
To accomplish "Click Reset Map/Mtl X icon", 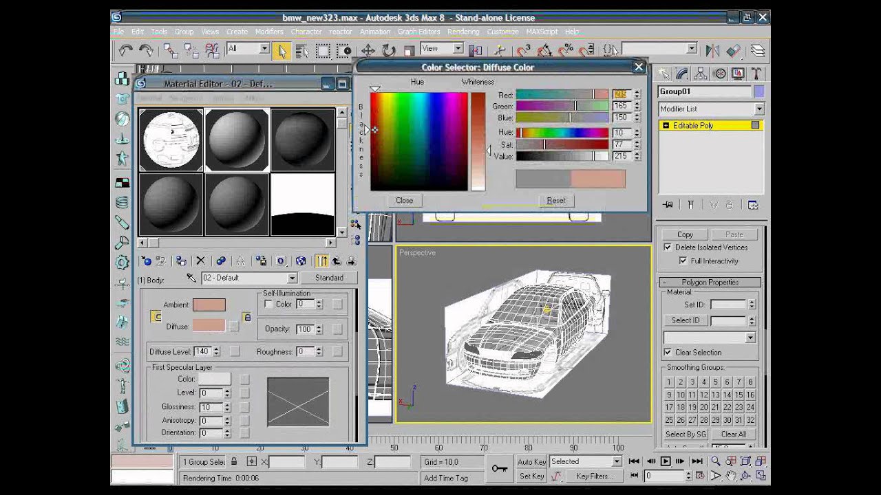I will point(200,261).
